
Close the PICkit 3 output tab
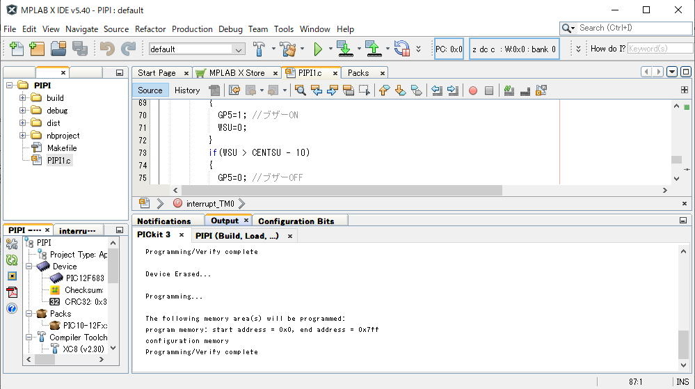click(x=182, y=235)
